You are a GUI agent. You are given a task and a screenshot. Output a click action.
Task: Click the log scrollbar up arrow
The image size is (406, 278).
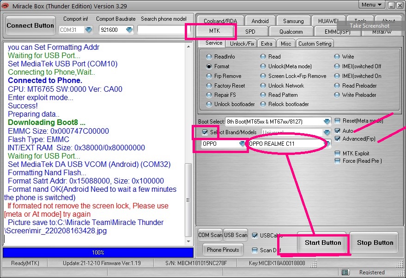point(188,47)
